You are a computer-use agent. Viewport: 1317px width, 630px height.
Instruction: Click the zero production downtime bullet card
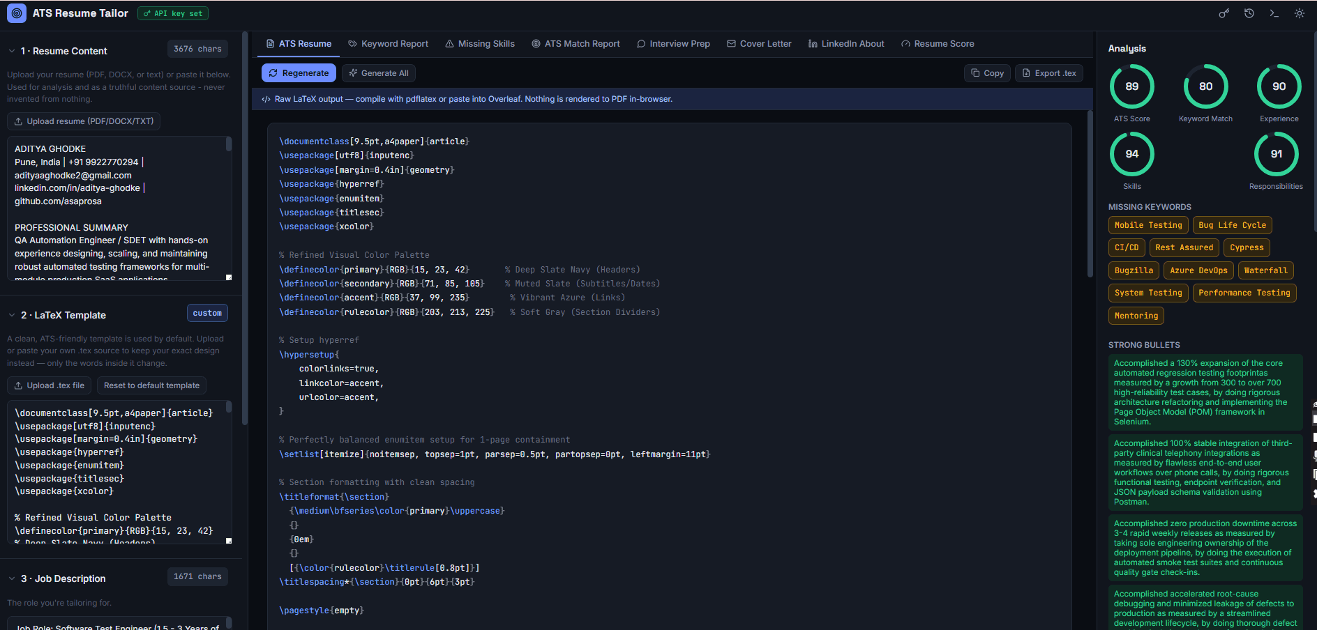pos(1205,548)
